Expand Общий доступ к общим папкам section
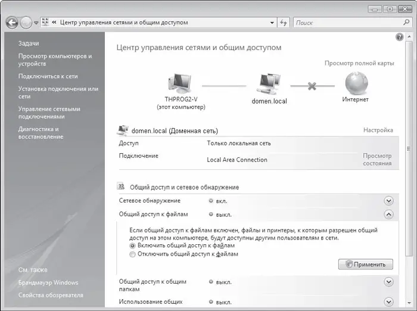The image size is (417, 311). click(388, 282)
